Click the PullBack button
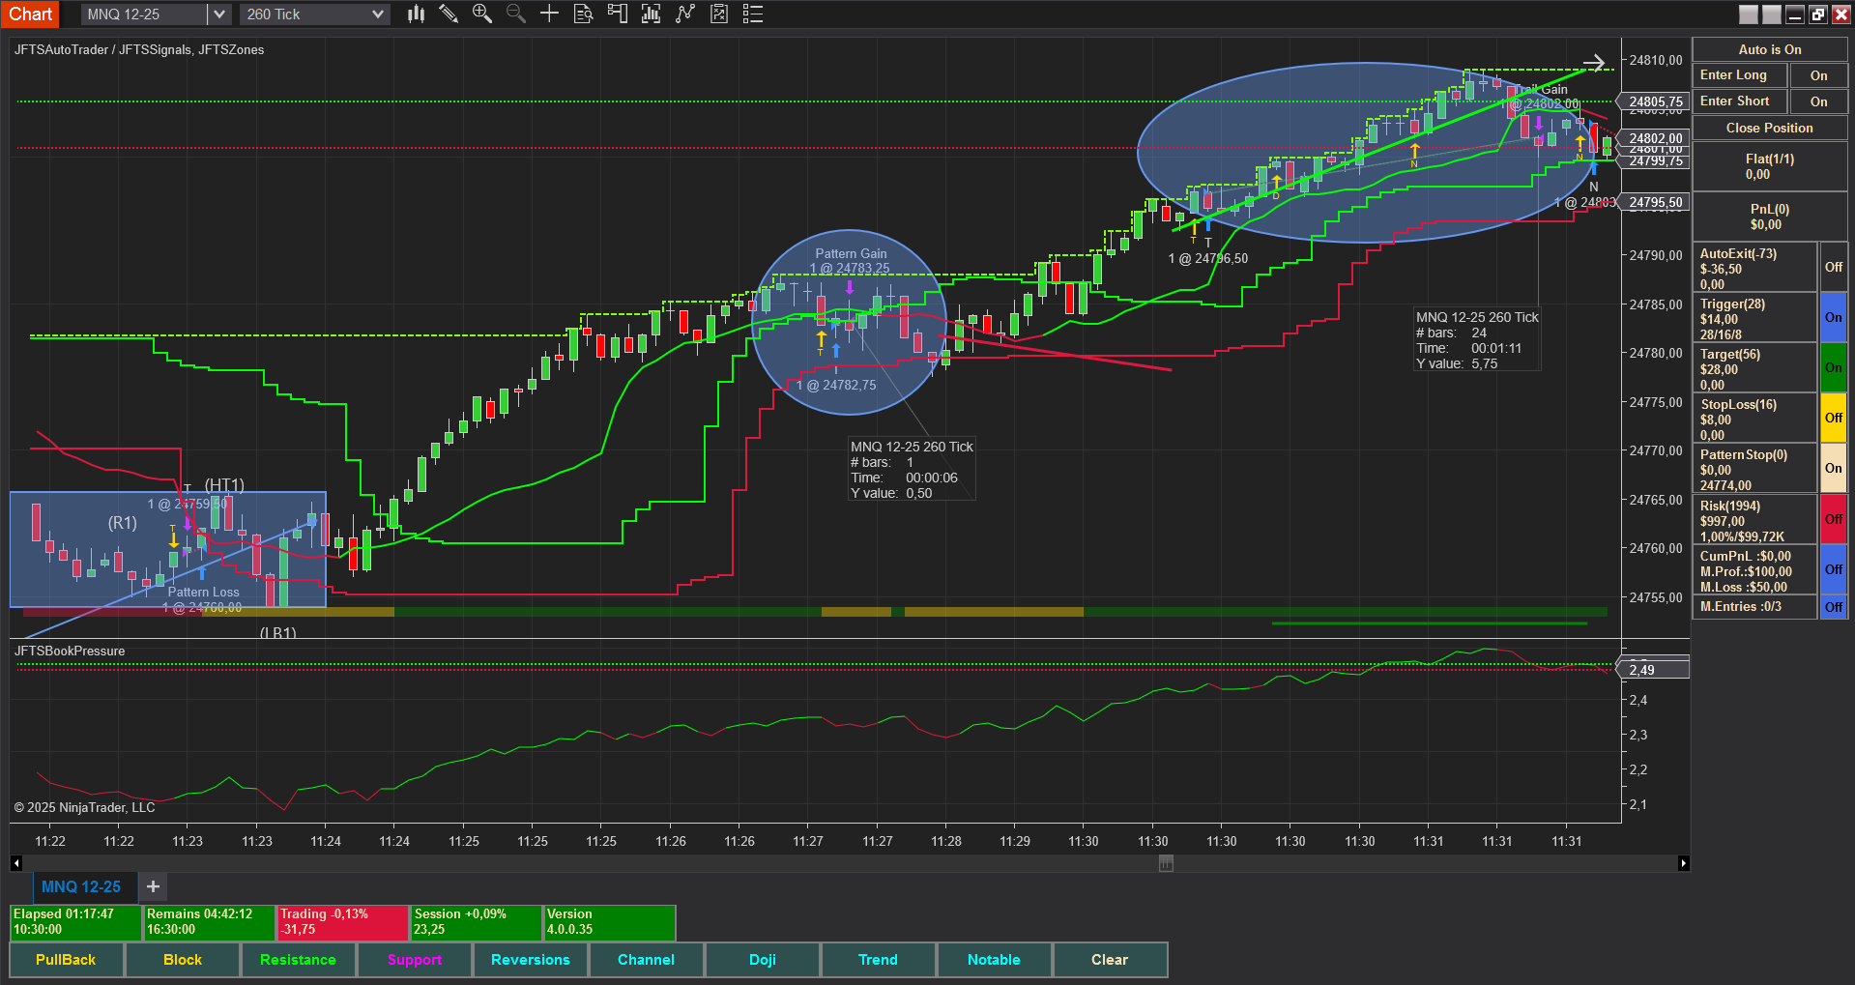The width and height of the screenshot is (1855, 985). pos(66,960)
